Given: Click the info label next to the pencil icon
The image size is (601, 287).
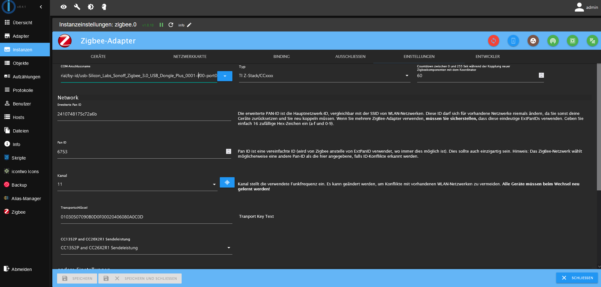Looking at the screenshot, I should pyautogui.click(x=181, y=25).
